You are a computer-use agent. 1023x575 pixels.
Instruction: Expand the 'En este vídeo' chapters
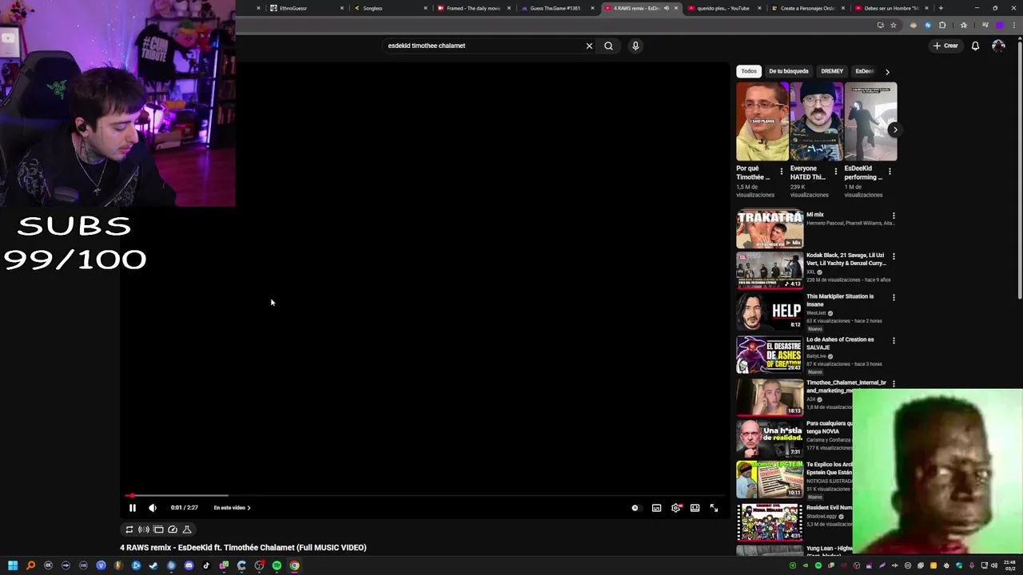[x=232, y=508]
